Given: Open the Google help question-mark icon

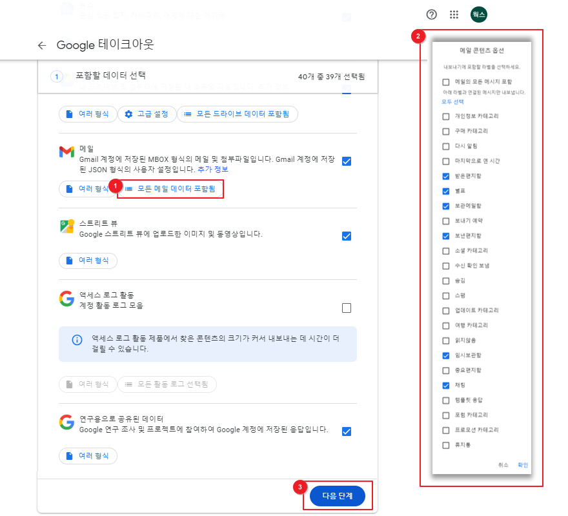Looking at the screenshot, I should coord(431,14).
